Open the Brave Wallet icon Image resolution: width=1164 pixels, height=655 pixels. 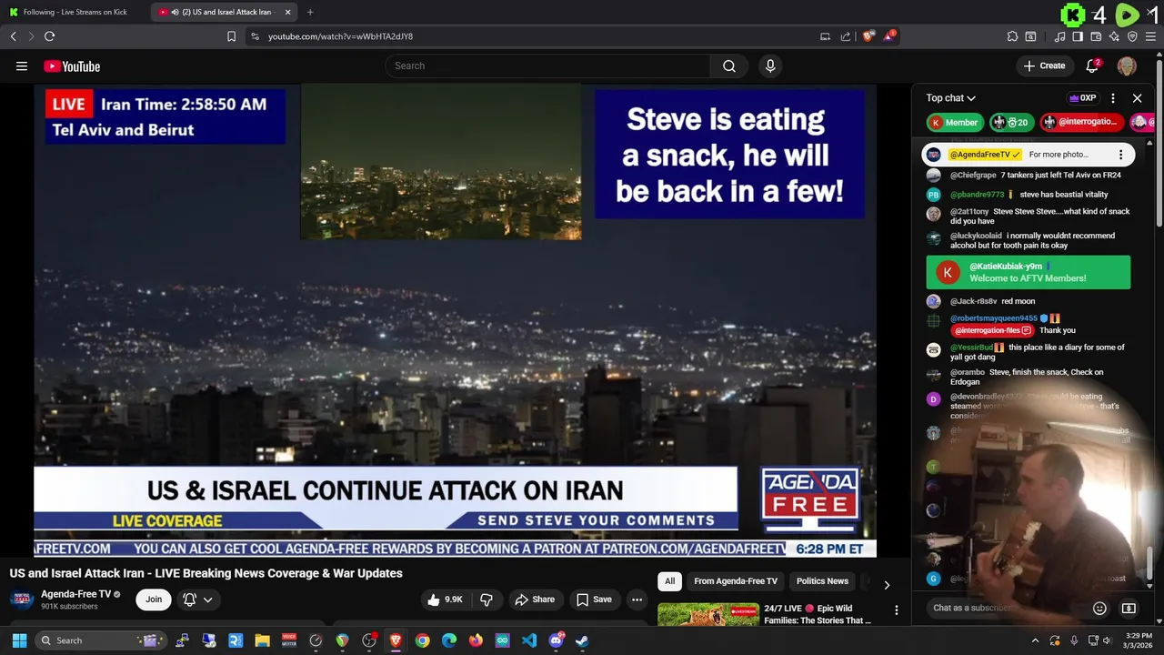(1096, 36)
